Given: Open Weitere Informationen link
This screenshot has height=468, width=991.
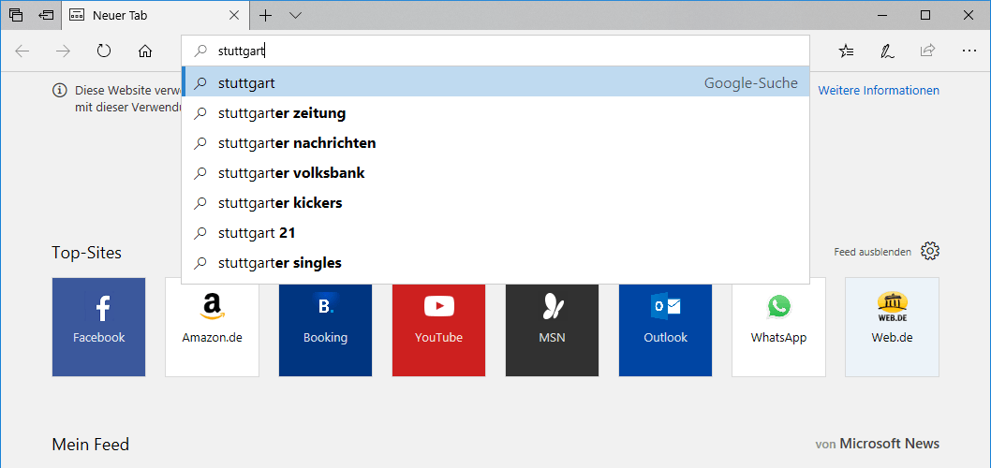Looking at the screenshot, I should click(879, 90).
